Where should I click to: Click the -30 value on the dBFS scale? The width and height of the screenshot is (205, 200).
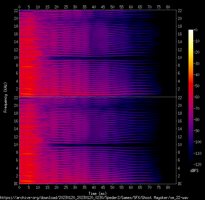[x=197, y=64]
